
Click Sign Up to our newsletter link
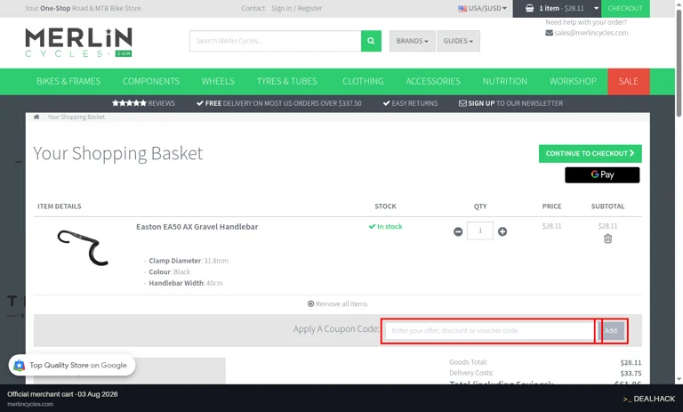pyautogui.click(x=511, y=103)
